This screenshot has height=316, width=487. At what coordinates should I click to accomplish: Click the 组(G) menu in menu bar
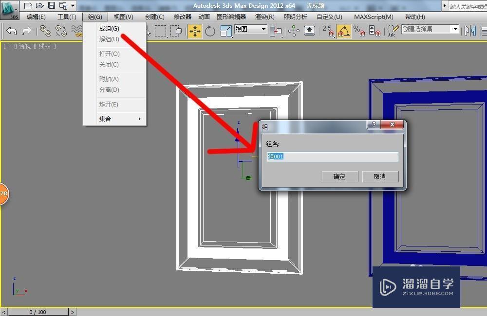click(x=95, y=17)
